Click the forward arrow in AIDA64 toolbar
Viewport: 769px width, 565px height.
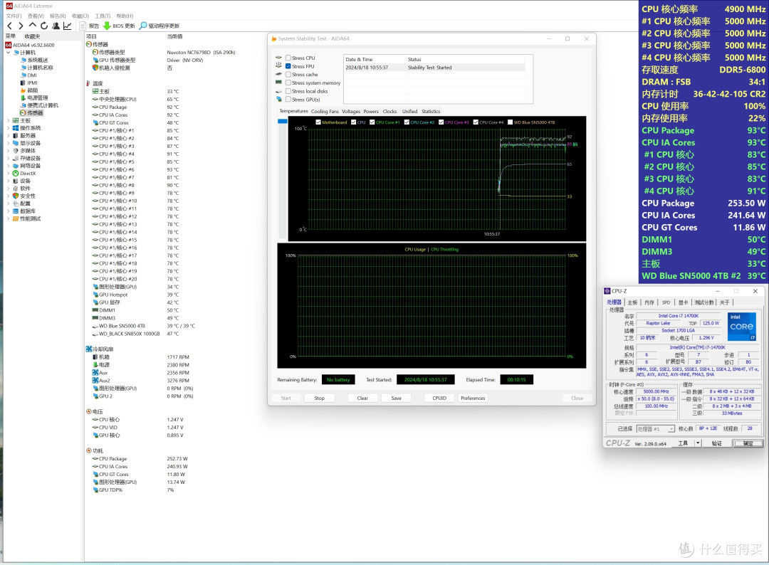tap(21, 26)
